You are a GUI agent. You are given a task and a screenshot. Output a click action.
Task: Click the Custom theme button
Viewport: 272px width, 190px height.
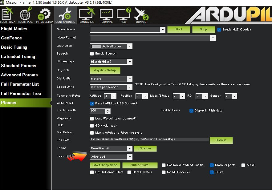point(145,148)
